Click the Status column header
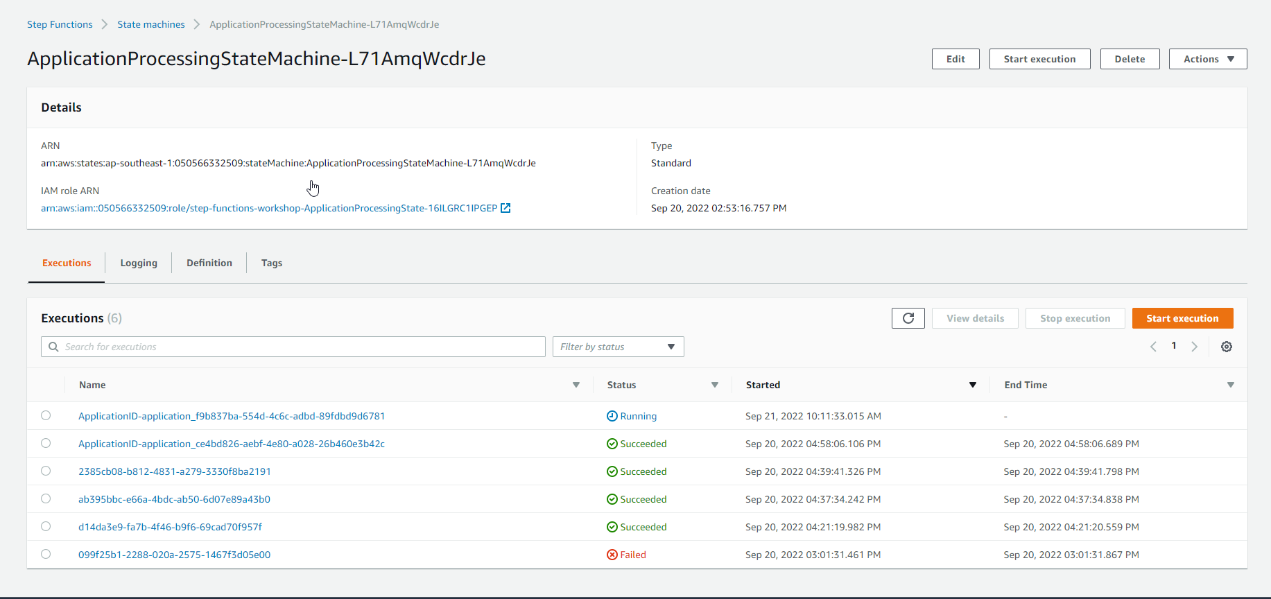This screenshot has width=1271, height=599. point(621,385)
